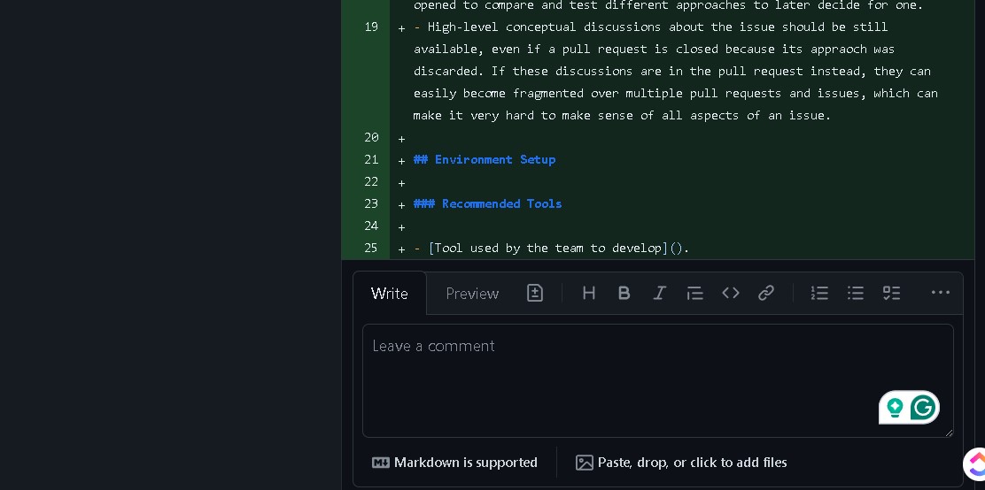Insert code formatting with the angle brackets icon
Screen dimensions: 985x490
click(x=731, y=293)
